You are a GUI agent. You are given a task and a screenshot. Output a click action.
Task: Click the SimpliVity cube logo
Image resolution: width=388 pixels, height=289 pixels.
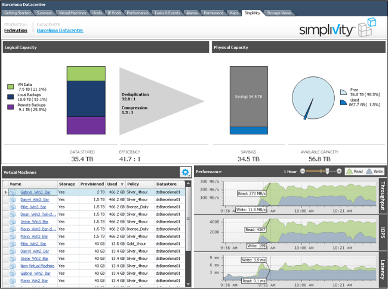pos(368,27)
